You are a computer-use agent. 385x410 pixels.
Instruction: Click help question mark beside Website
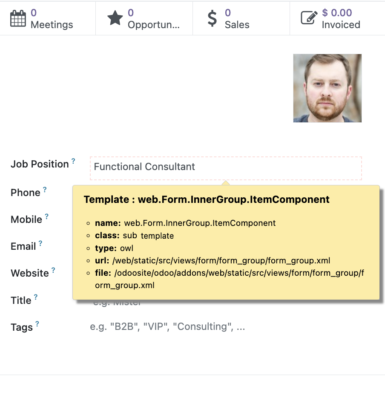[x=53, y=270]
